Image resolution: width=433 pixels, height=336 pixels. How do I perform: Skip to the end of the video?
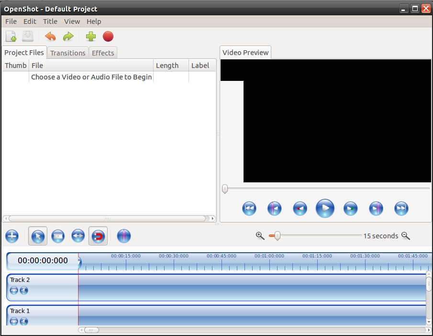click(x=401, y=208)
